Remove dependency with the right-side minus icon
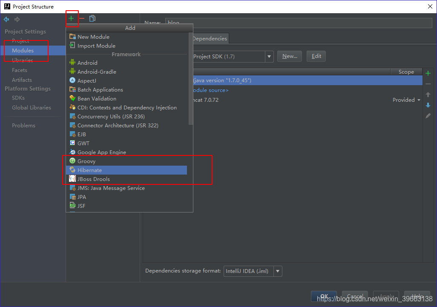 click(x=428, y=84)
